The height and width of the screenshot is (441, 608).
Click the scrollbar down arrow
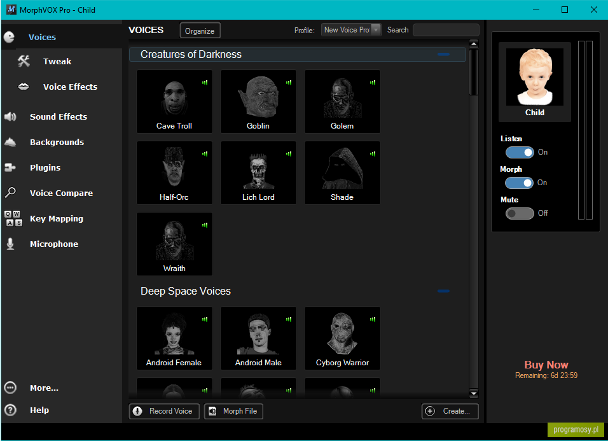pyautogui.click(x=473, y=393)
